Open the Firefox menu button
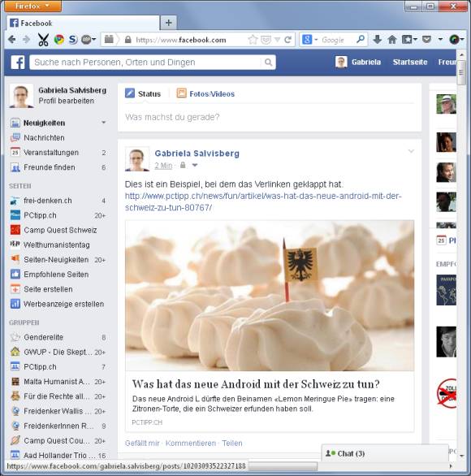This screenshot has width=471, height=476. pos(32,6)
